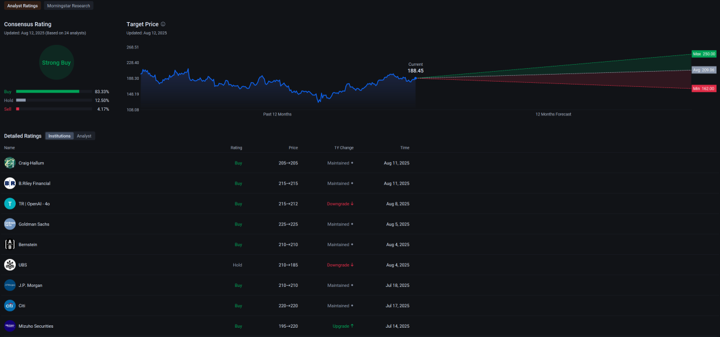Click the B.Riley Financial logo icon
Screen dimensions: 720x337
(10, 183)
